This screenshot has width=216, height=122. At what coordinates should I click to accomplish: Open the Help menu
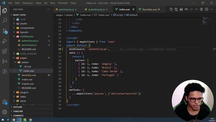[73, 3]
